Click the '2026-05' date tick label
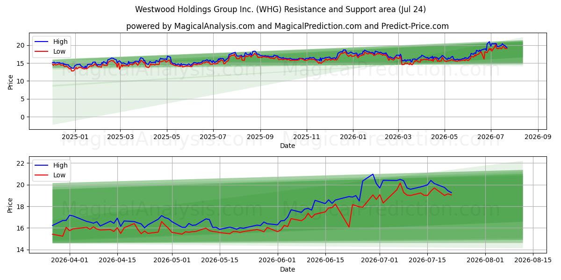This screenshot has height=280, width=561. pos(445,137)
